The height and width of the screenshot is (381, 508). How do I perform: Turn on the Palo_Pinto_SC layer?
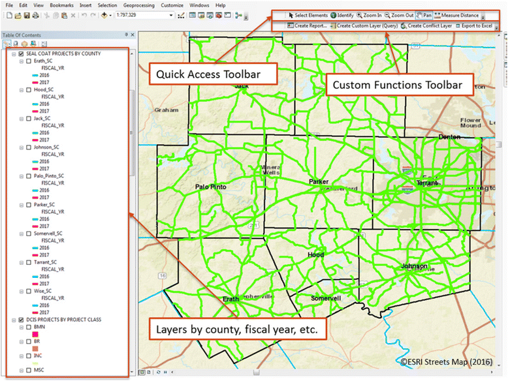pyautogui.click(x=29, y=176)
